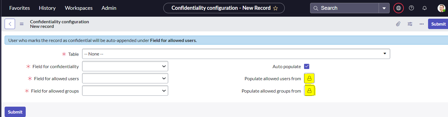Click the blue info message banner
Screen dimensions: 448x117
(x=226, y=40)
